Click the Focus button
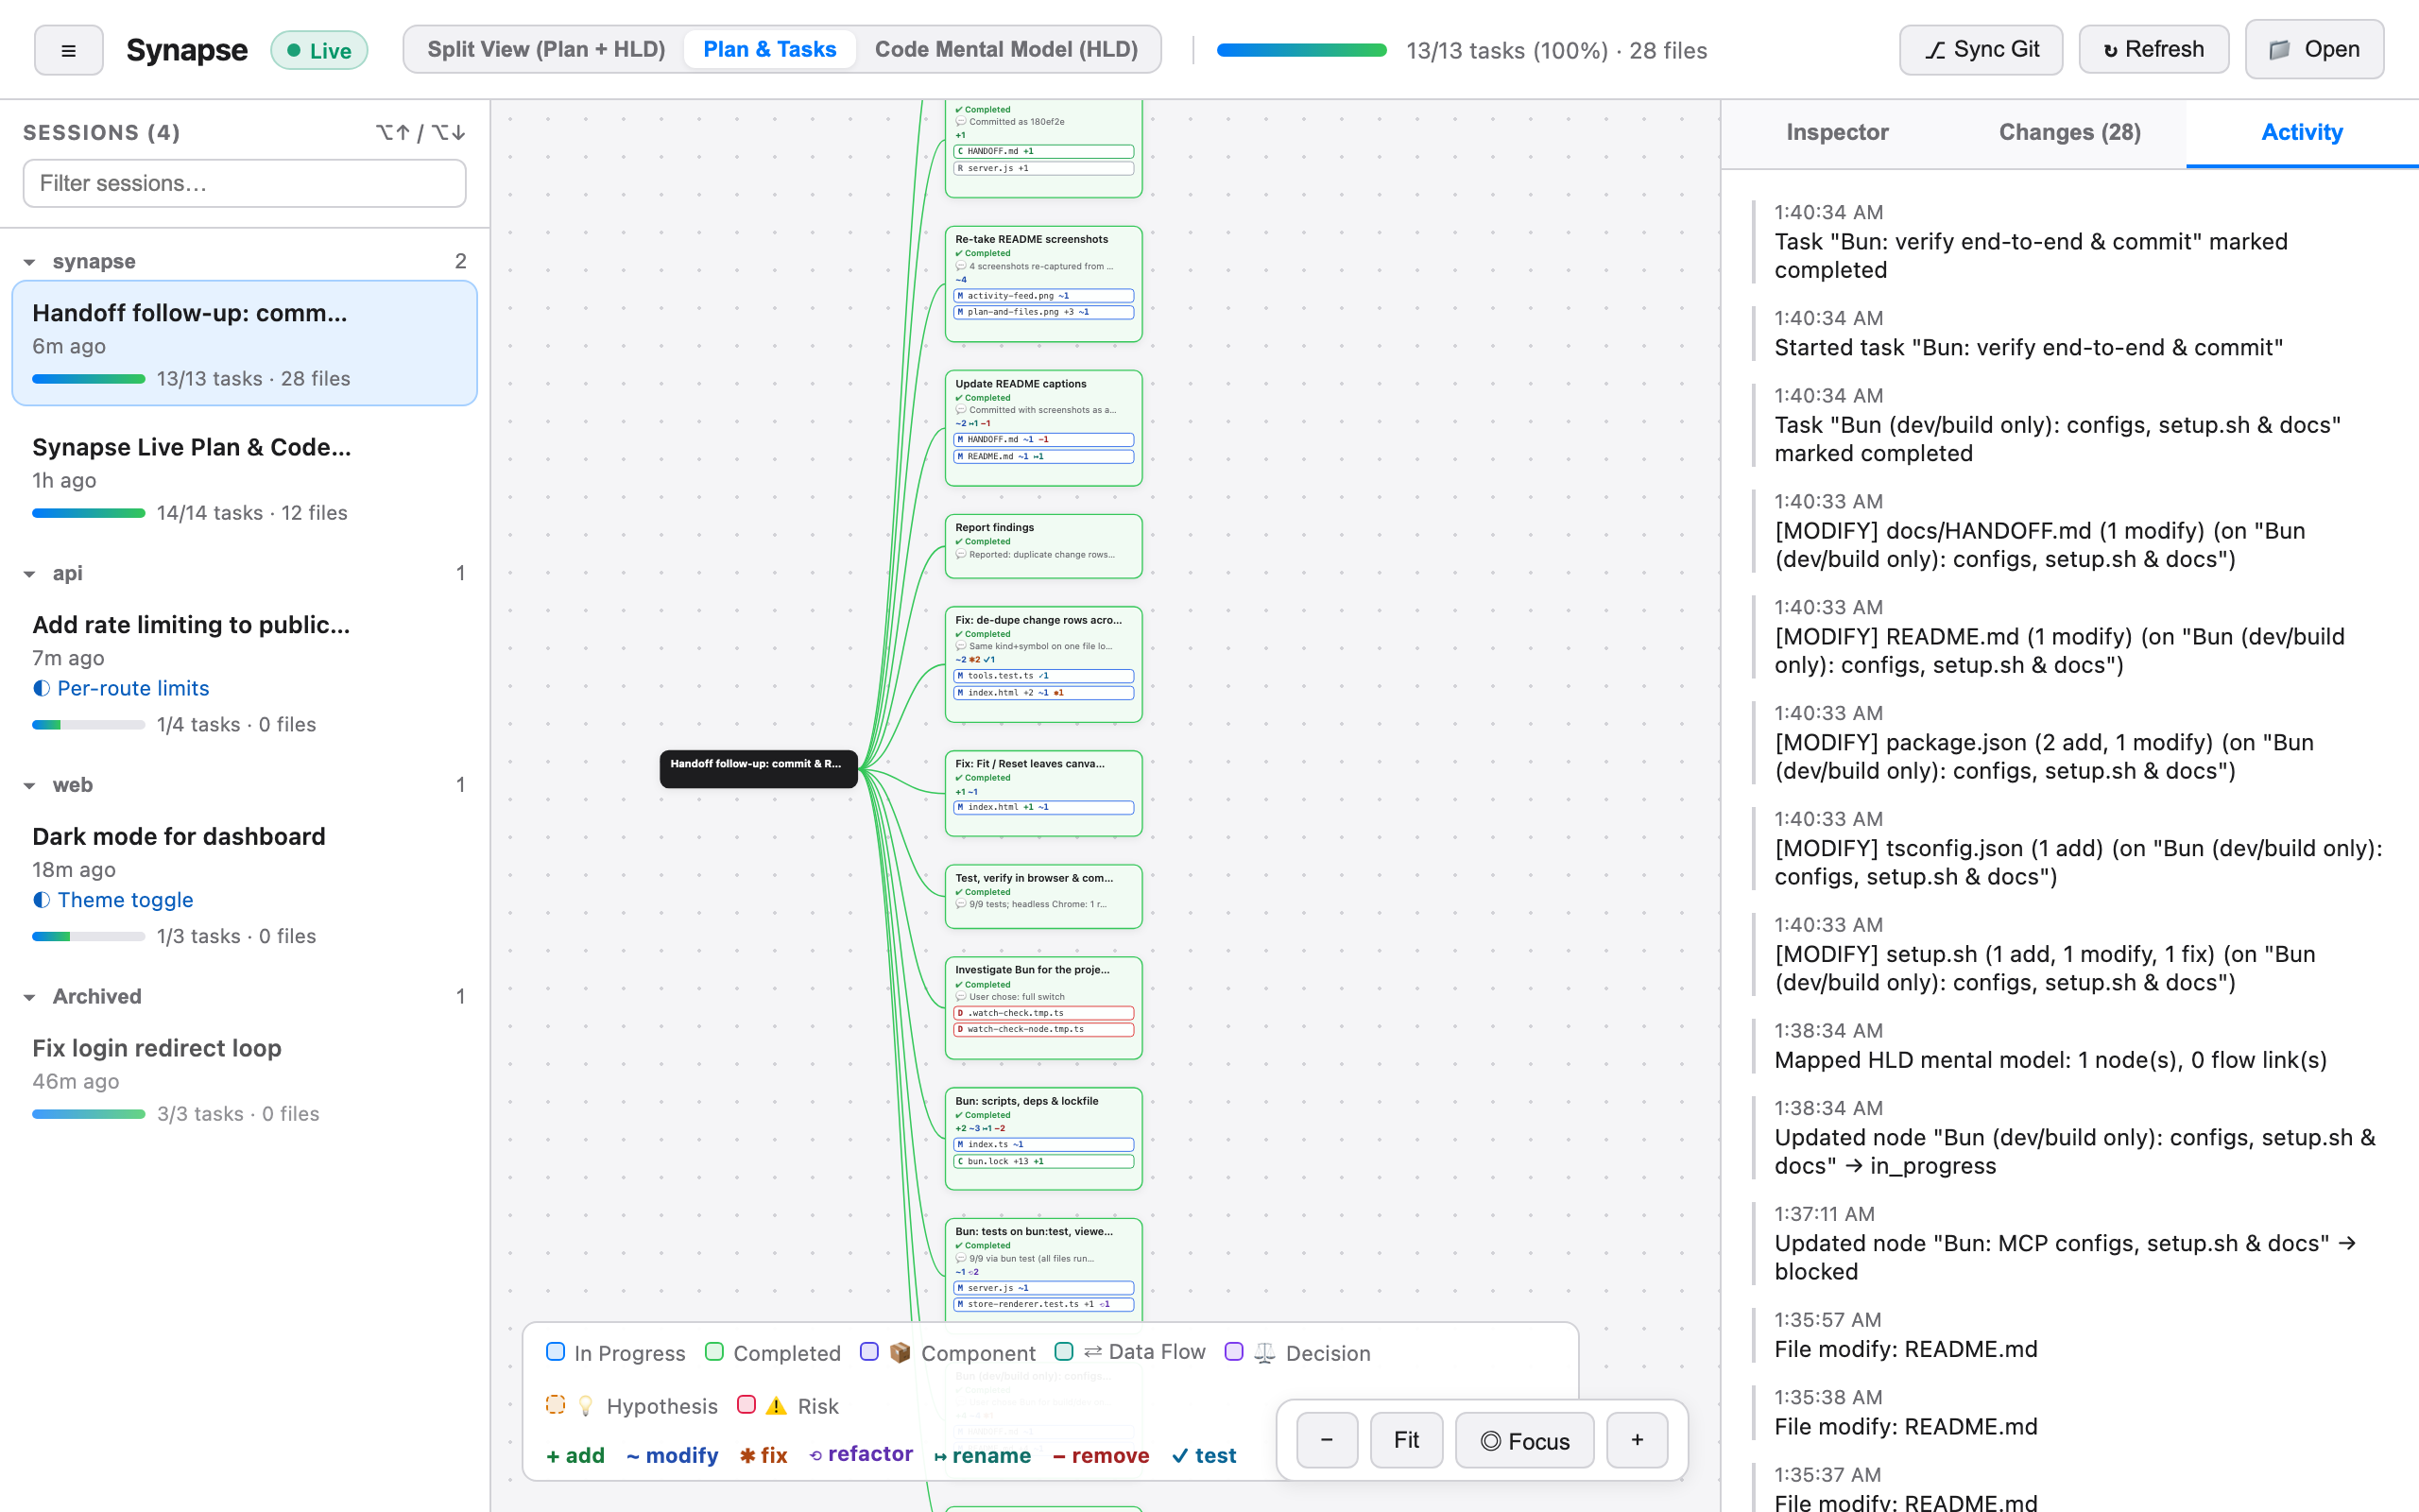 [1524, 1440]
